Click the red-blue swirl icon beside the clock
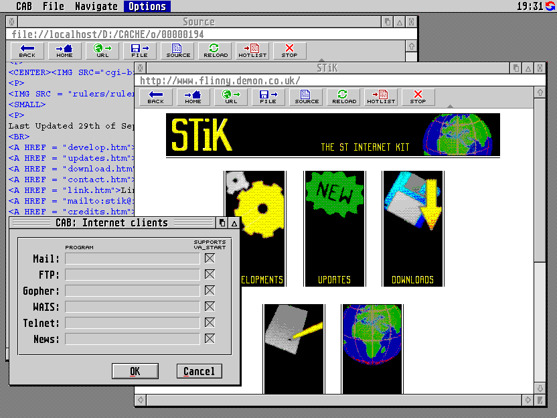Image resolution: width=557 pixels, height=418 pixels. 550,6
